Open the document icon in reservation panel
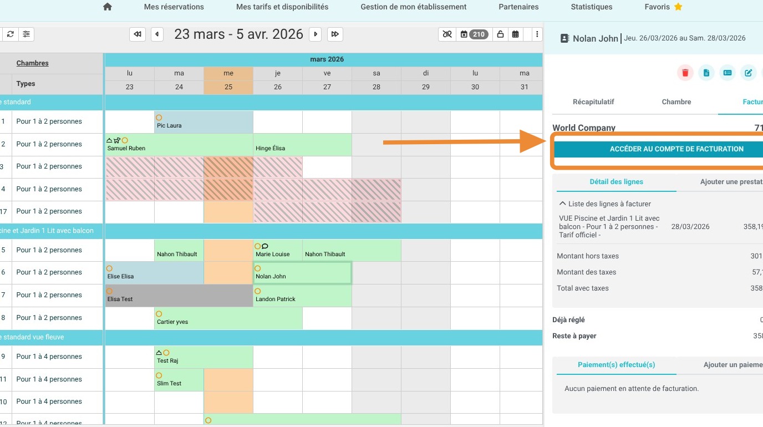 (x=706, y=73)
